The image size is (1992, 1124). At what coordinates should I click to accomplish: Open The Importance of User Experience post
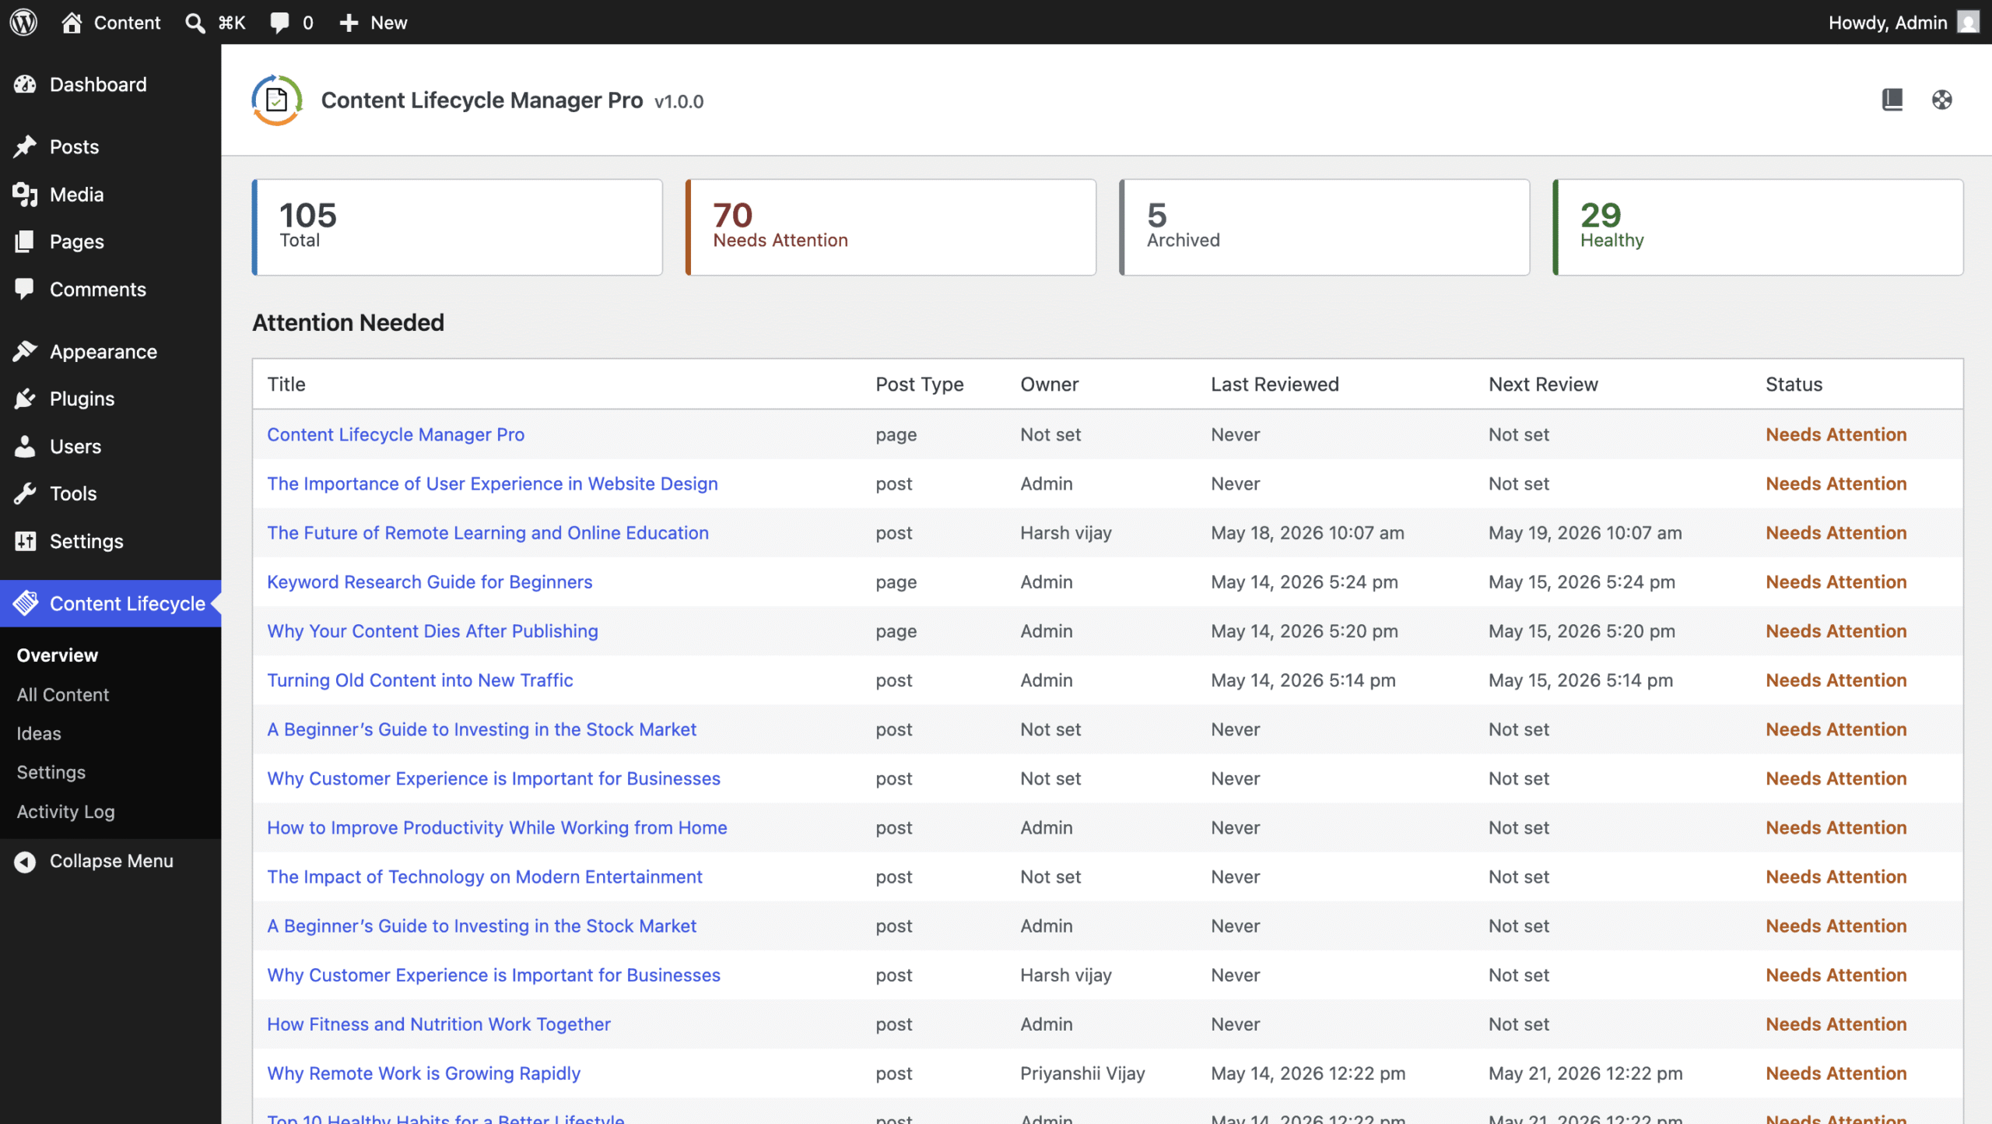493,483
